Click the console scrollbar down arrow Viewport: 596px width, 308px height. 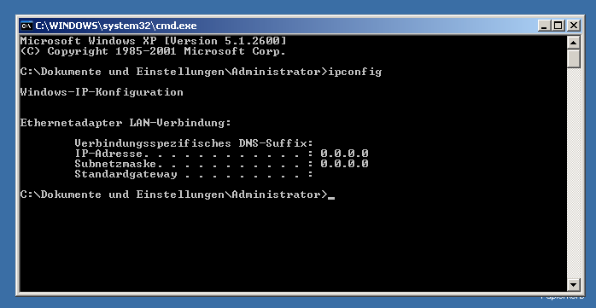tap(573, 284)
